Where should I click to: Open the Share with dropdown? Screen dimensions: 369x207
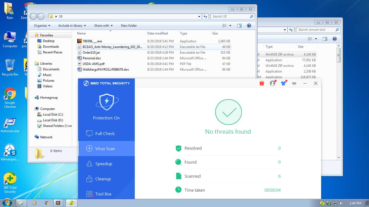click(x=103, y=26)
